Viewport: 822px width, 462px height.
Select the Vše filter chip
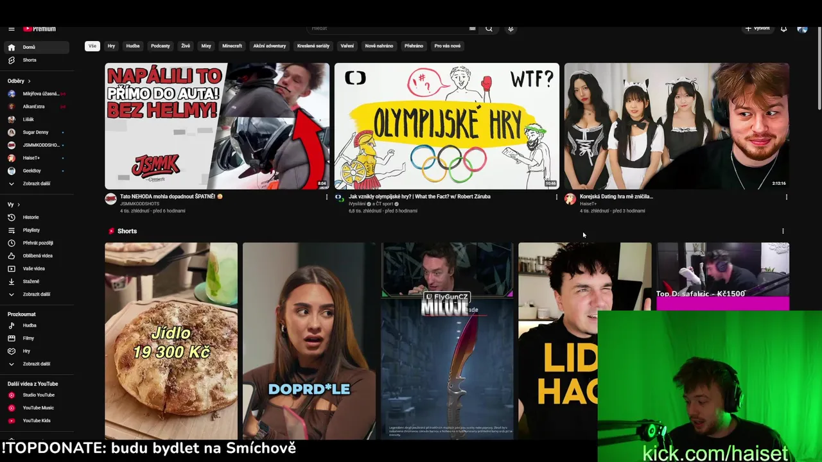click(x=92, y=46)
